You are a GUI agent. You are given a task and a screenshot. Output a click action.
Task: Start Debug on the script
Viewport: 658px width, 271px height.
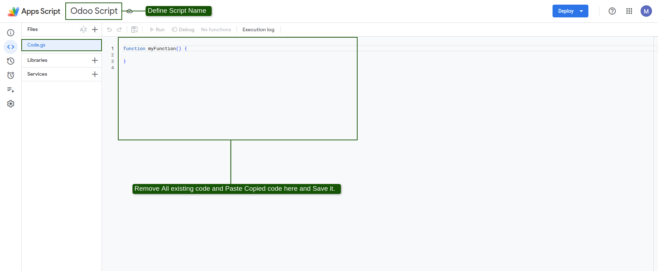[183, 29]
